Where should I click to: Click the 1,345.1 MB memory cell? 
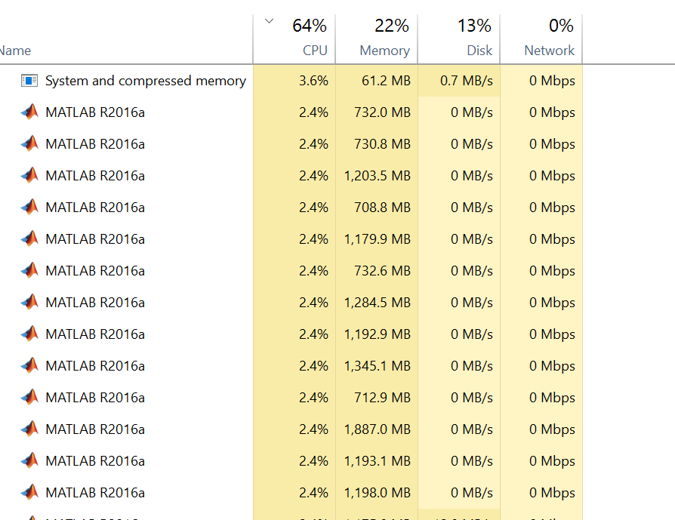pyautogui.click(x=377, y=366)
